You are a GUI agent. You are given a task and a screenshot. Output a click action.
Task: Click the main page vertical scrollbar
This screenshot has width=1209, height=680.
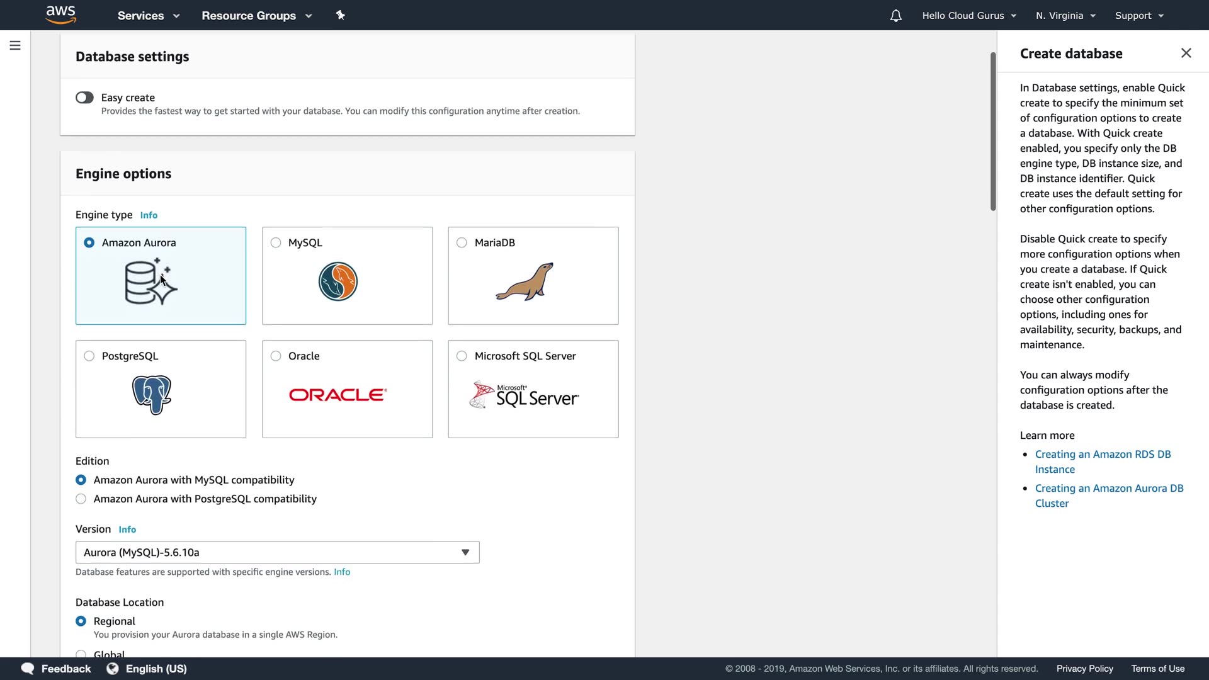coord(993,132)
